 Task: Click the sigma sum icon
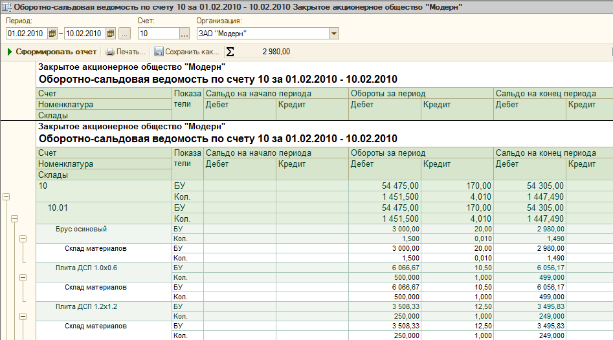(x=230, y=52)
